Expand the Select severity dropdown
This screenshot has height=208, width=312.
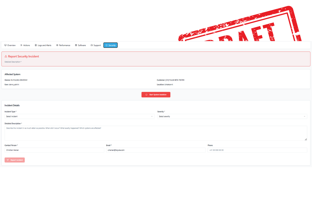pos(232,116)
